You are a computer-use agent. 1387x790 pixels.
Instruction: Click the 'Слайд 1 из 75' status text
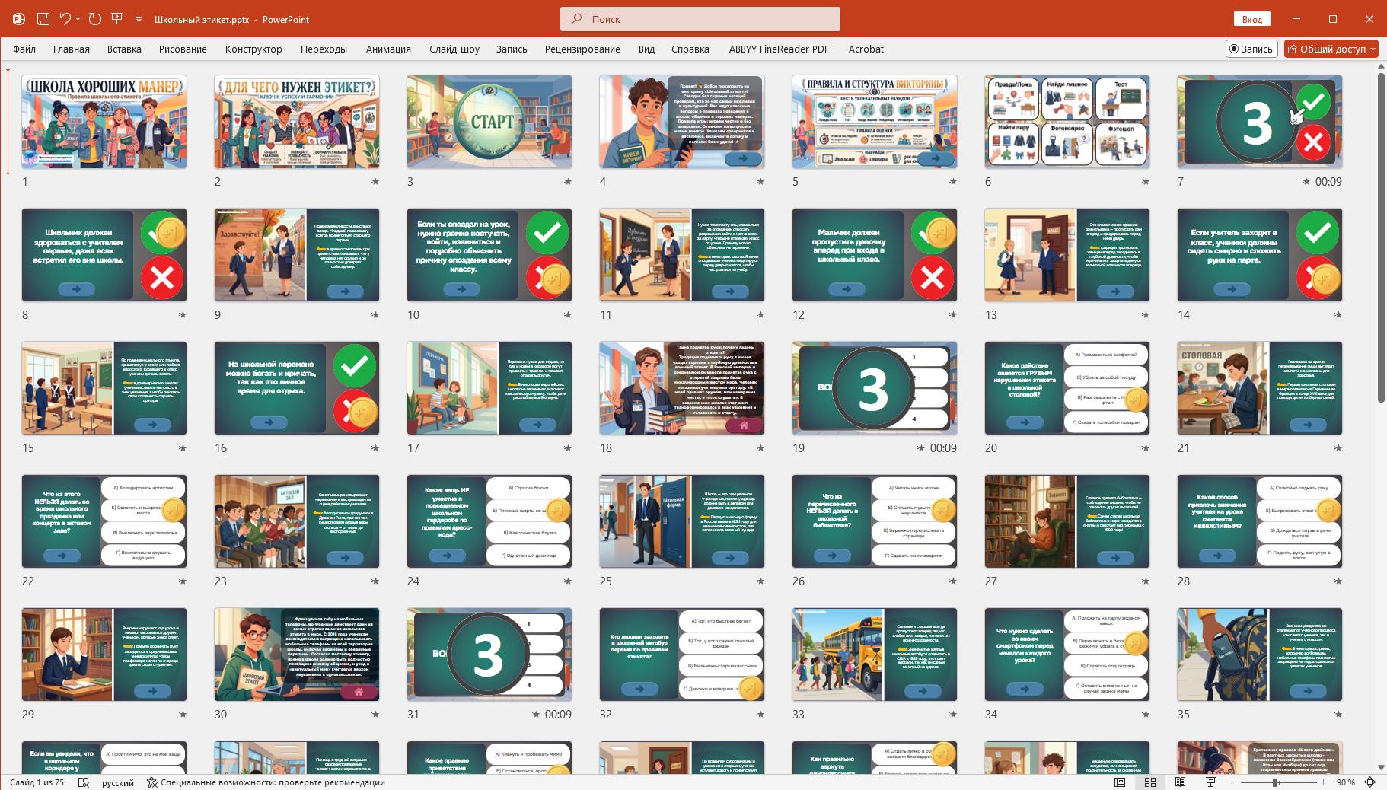tap(37, 782)
